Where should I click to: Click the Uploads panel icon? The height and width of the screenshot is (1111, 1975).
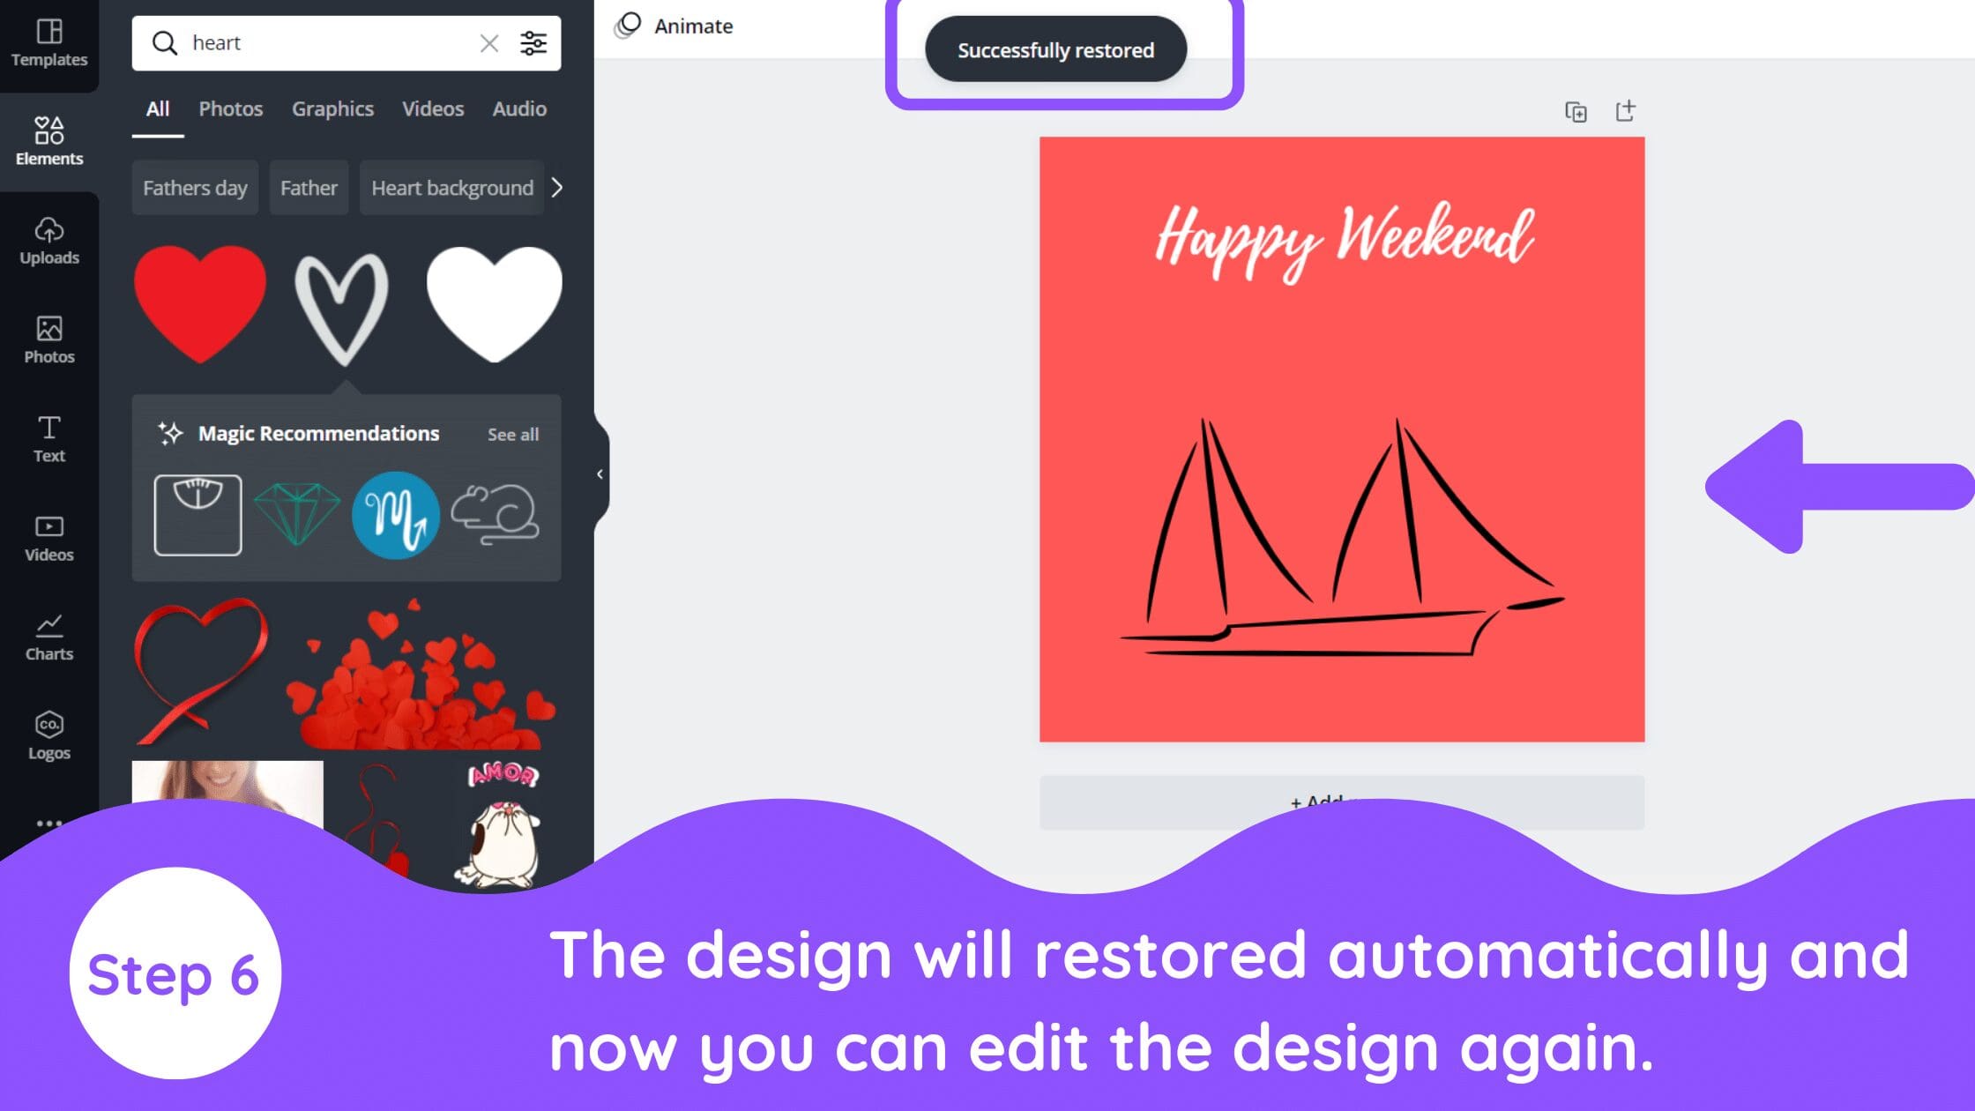48,239
